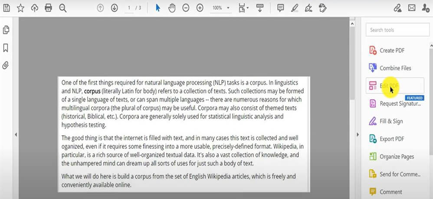This screenshot has width=433, height=199.
Task: Click the add people share icon
Action: tap(426, 8)
